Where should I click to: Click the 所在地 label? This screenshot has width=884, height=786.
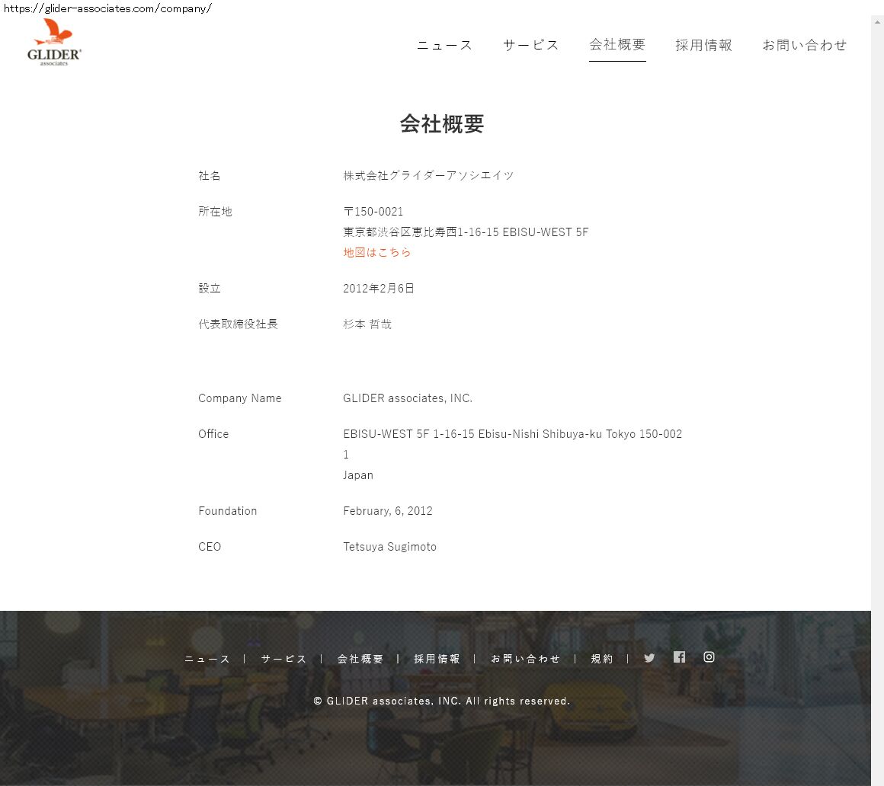[x=215, y=212]
